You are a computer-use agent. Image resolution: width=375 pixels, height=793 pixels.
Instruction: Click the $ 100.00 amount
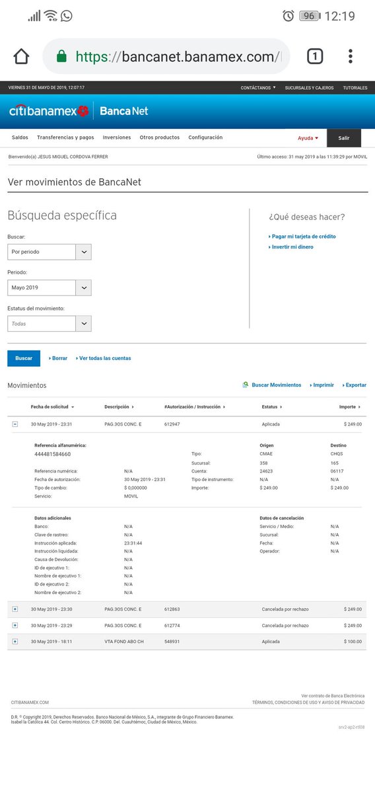353,641
